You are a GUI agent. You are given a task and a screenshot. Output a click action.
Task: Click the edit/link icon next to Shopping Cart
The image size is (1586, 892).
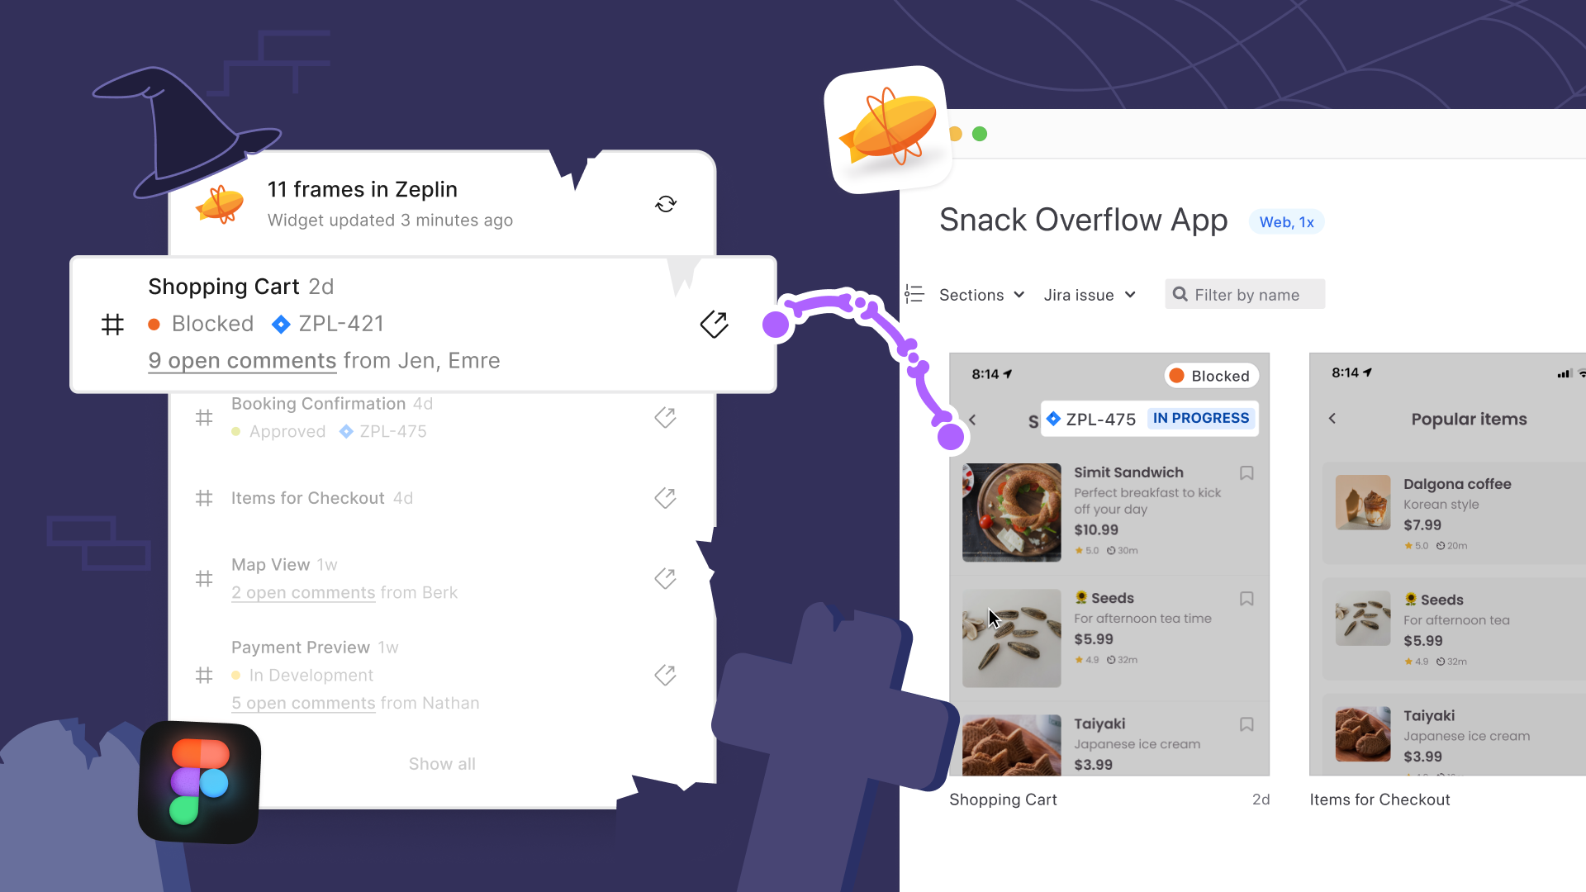(714, 322)
